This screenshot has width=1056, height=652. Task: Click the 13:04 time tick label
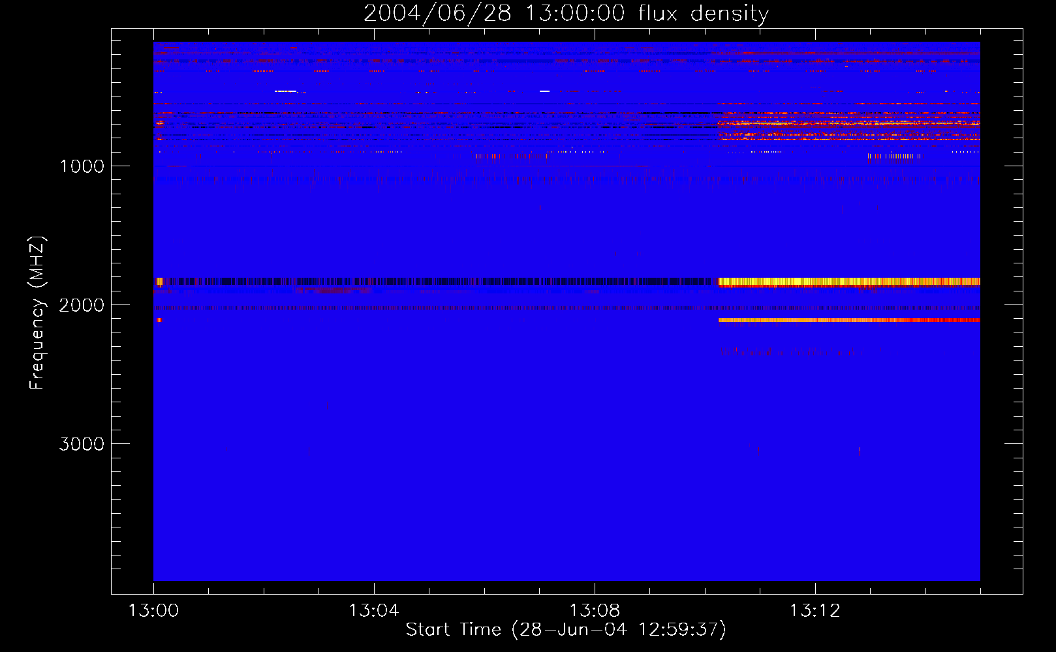coord(374,611)
